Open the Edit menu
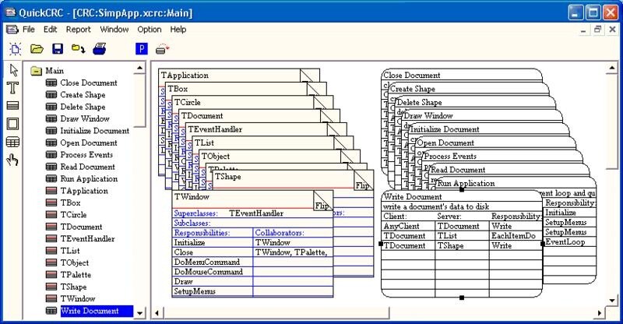The width and height of the screenshot is (623, 324). [50, 30]
